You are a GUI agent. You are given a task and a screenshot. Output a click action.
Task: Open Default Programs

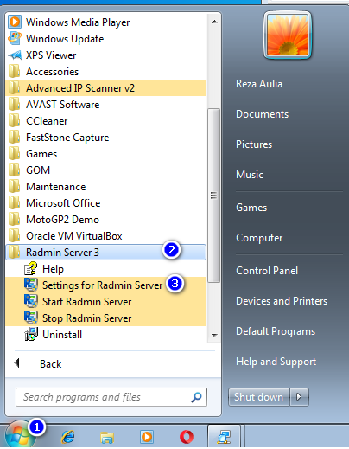[276, 331]
